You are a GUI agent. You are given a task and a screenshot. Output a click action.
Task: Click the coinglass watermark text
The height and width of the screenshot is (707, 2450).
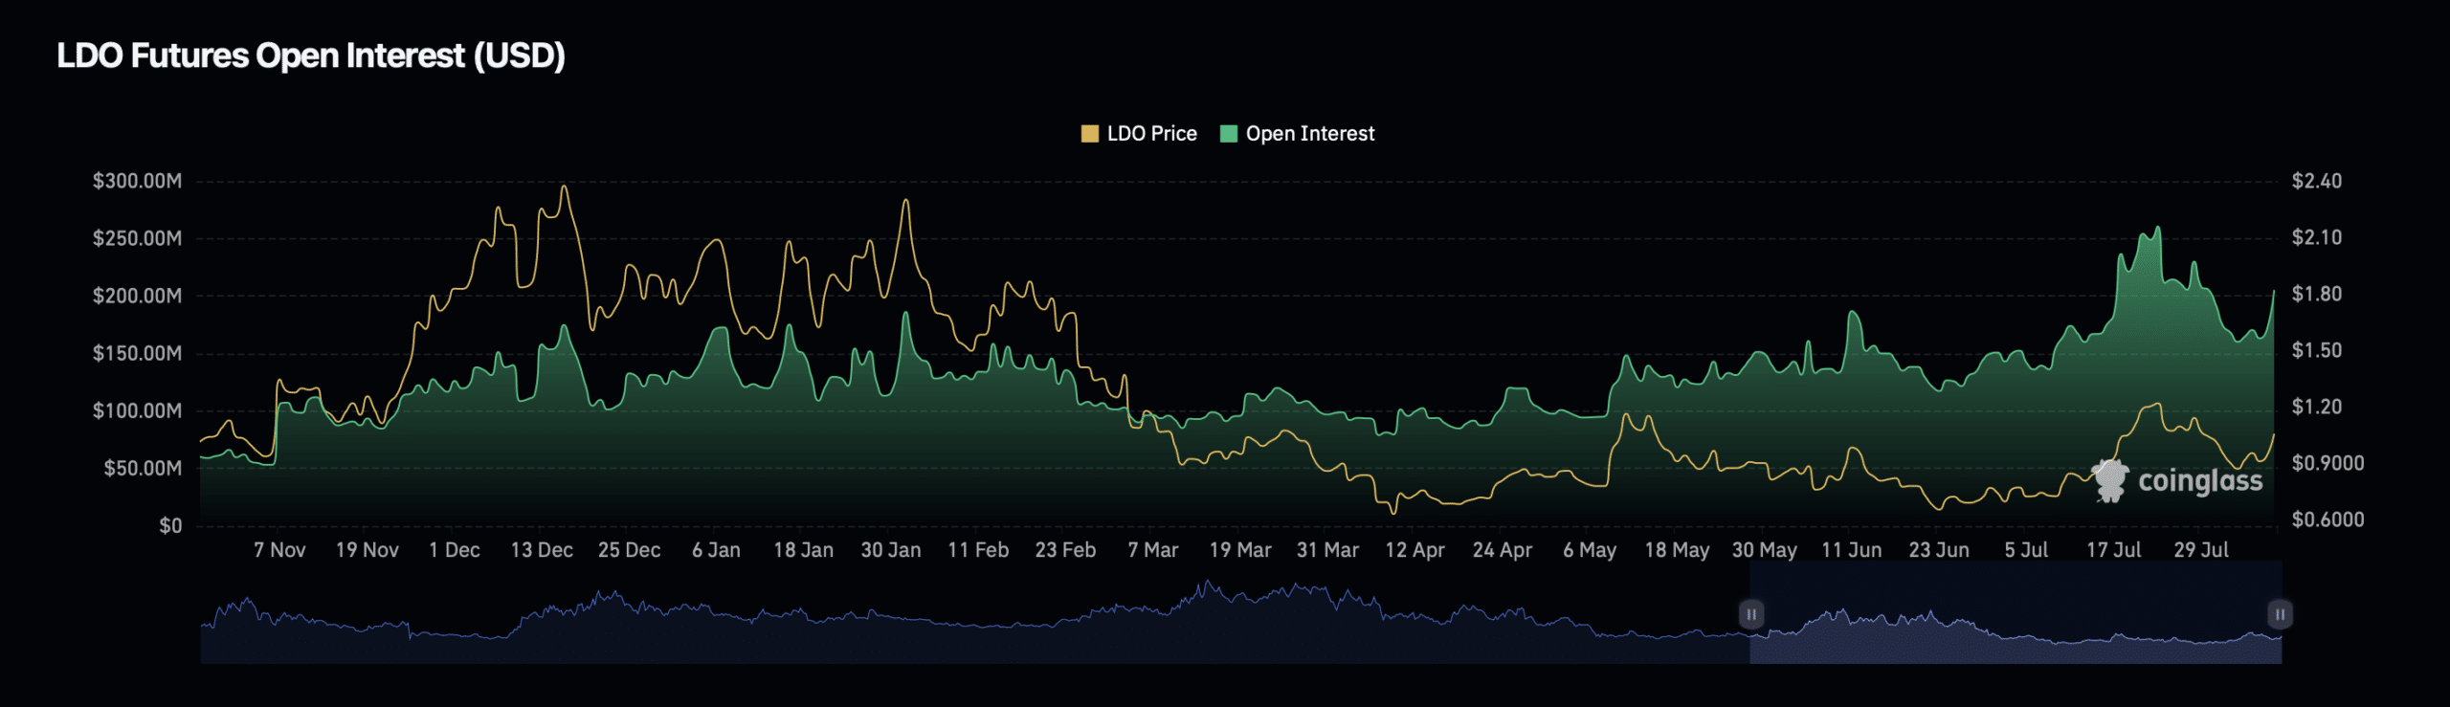(2200, 480)
